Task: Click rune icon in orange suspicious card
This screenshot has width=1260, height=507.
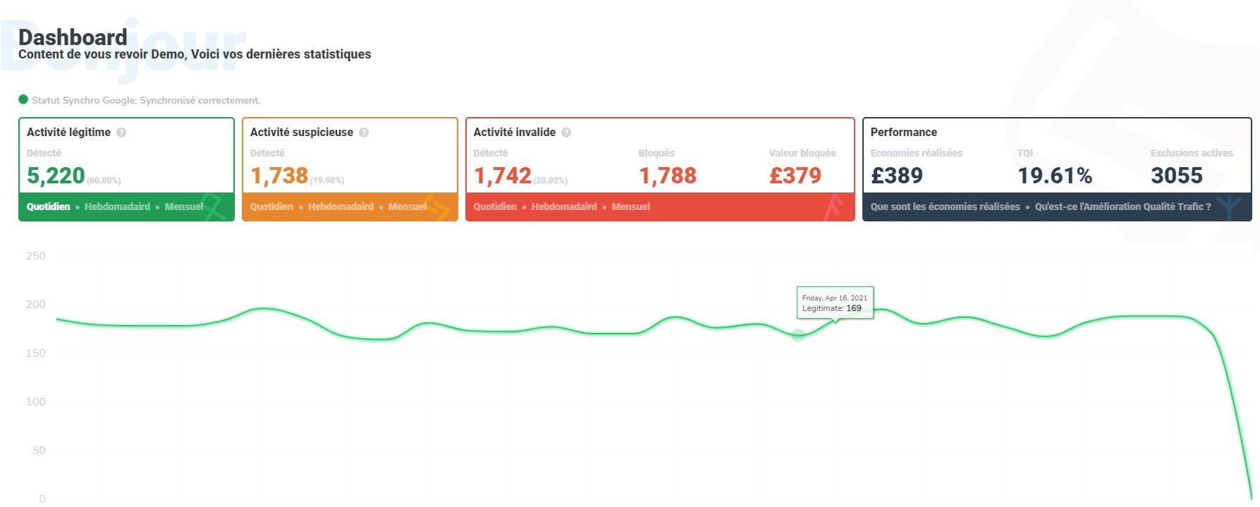Action: tap(438, 207)
